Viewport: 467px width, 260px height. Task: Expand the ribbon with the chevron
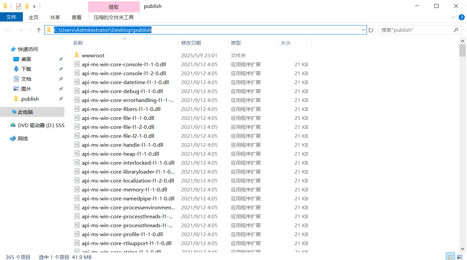click(453, 17)
